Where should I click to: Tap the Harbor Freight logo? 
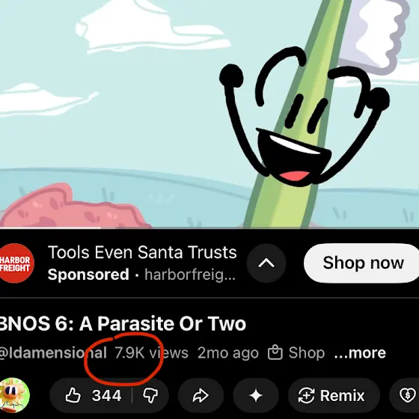[x=16, y=263]
